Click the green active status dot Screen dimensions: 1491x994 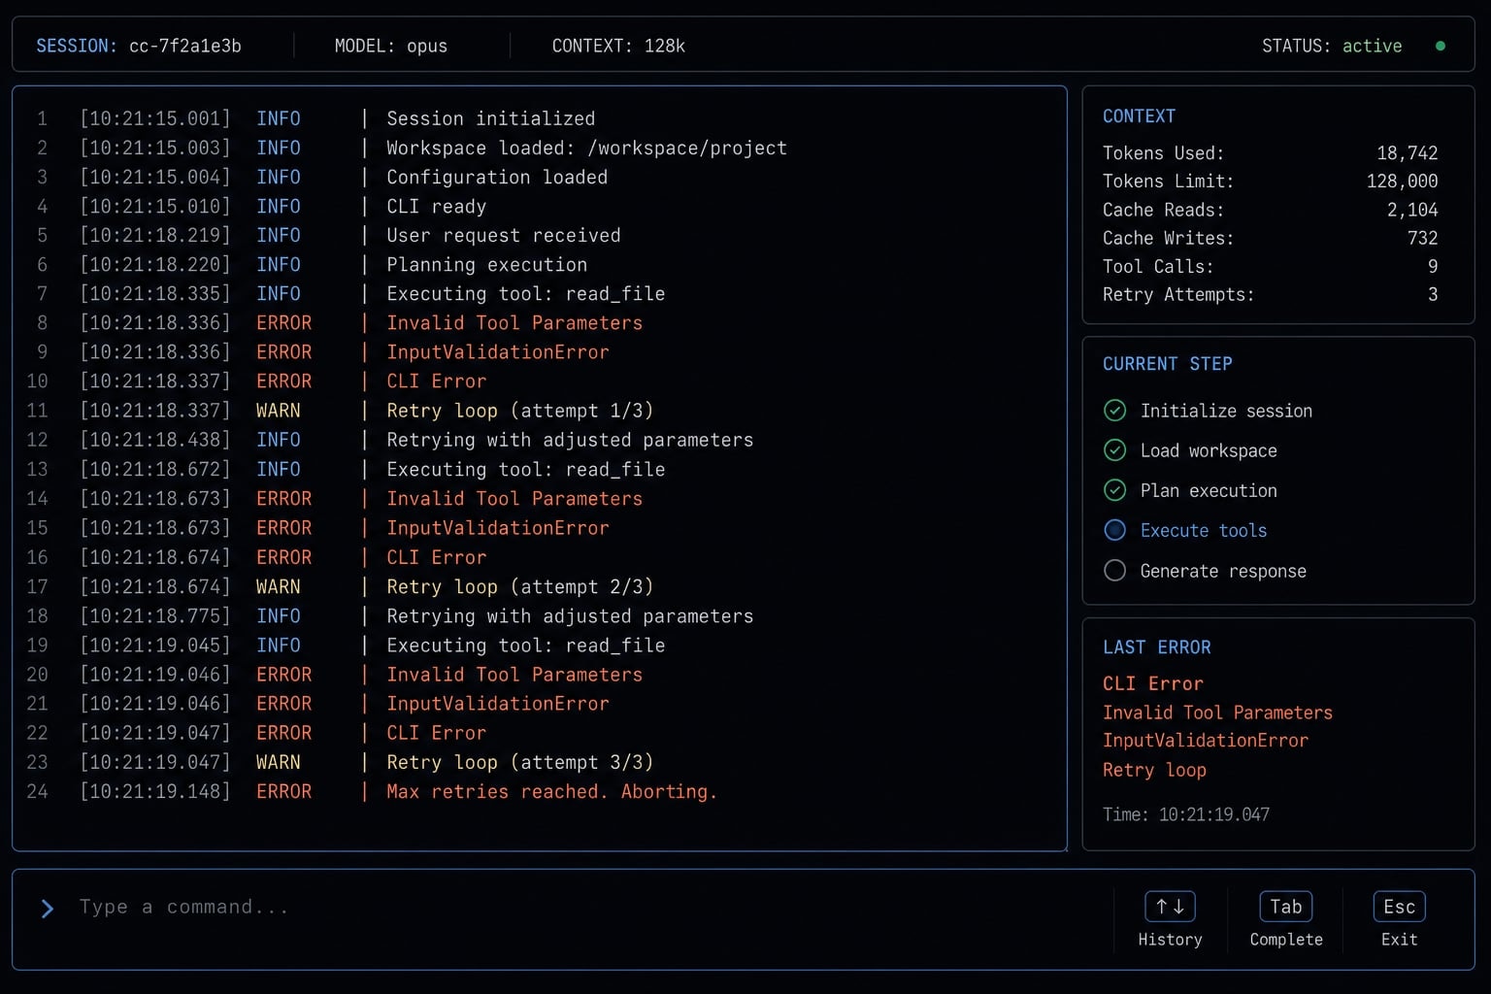[x=1441, y=46]
